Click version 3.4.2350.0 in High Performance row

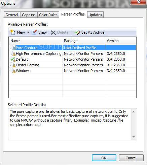pyautogui.click(x=116, y=54)
